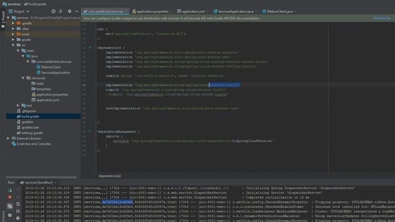Click the highlighted trace ID in console log
This screenshot has width=395, height=222.
click(x=117, y=202)
